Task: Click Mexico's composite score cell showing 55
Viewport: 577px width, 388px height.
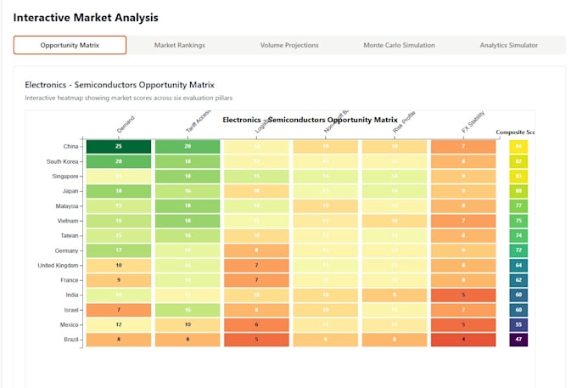Action: (x=518, y=324)
